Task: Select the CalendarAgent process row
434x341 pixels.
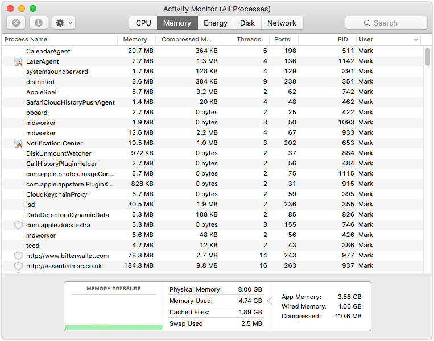Action: [213, 51]
